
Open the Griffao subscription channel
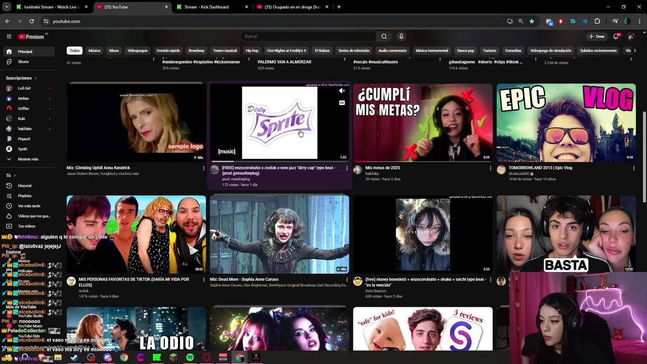click(x=29, y=108)
